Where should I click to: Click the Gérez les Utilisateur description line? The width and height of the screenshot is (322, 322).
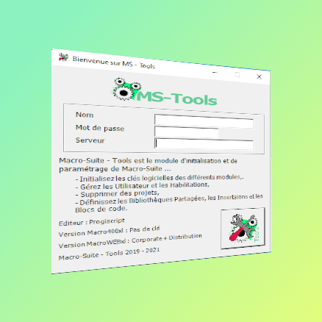pos(143,186)
